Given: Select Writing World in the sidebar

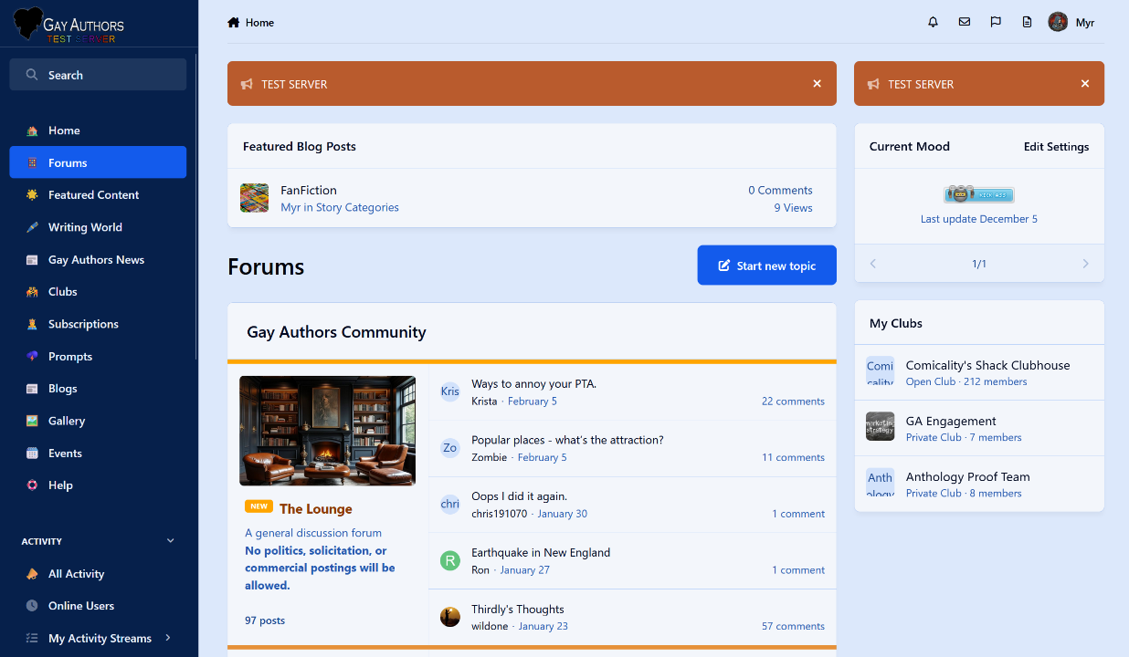Looking at the screenshot, I should click(x=85, y=227).
